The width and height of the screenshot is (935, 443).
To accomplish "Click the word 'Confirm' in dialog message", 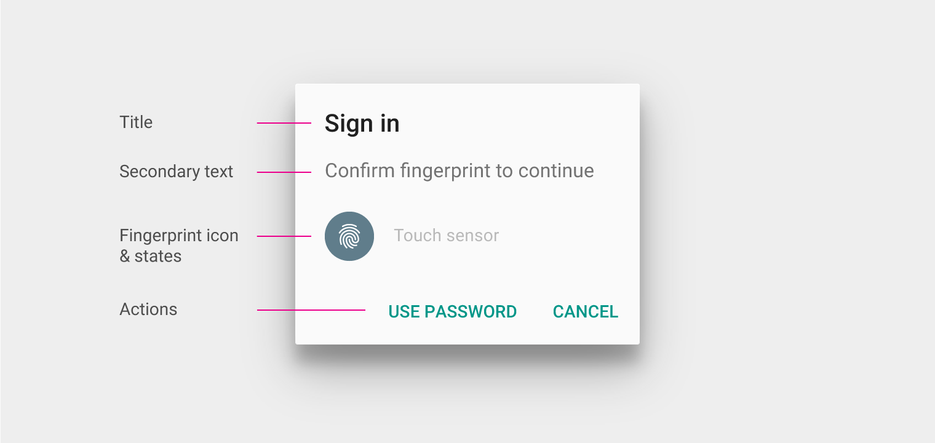I will point(360,170).
